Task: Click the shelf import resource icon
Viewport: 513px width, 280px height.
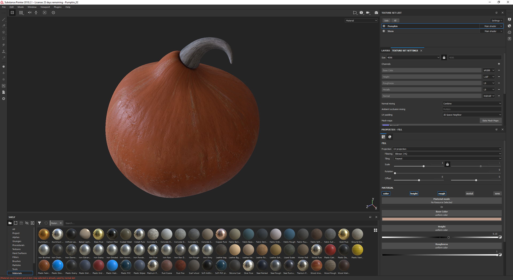Action: [x=32, y=223]
